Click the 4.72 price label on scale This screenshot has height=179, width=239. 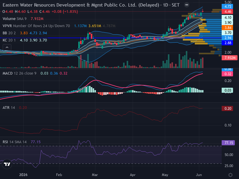(227, 7)
